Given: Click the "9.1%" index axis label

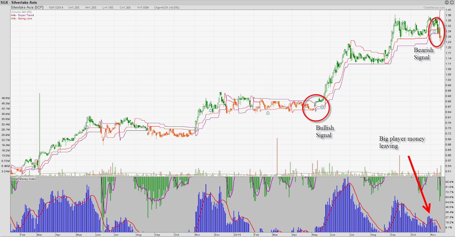Looking at the screenshot, I should 449,227.
